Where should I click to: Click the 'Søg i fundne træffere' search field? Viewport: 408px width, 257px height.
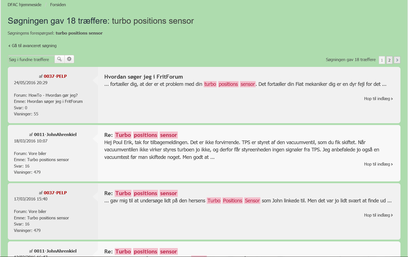(x=31, y=59)
